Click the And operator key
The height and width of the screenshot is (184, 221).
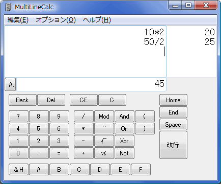(x=124, y=117)
